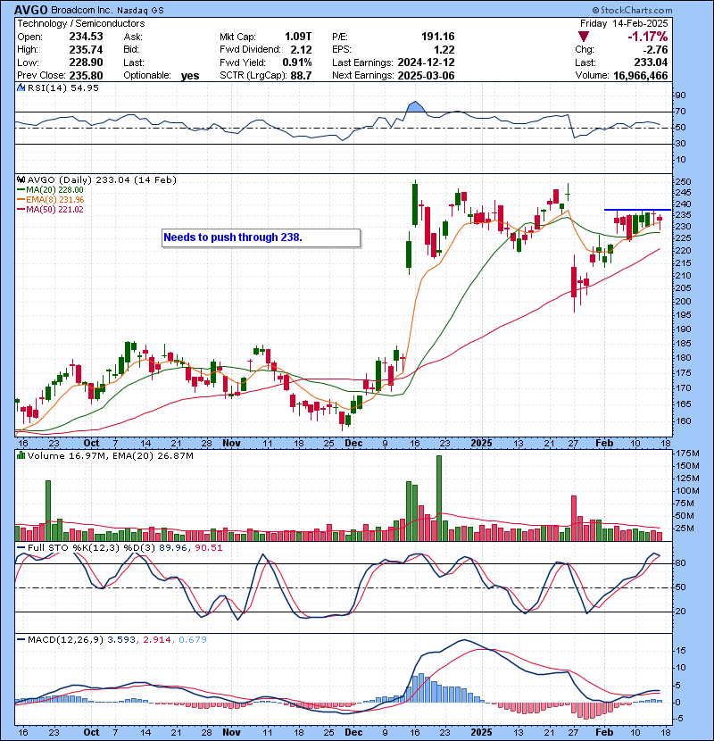Click the Oct label on price chart axis

[91, 444]
